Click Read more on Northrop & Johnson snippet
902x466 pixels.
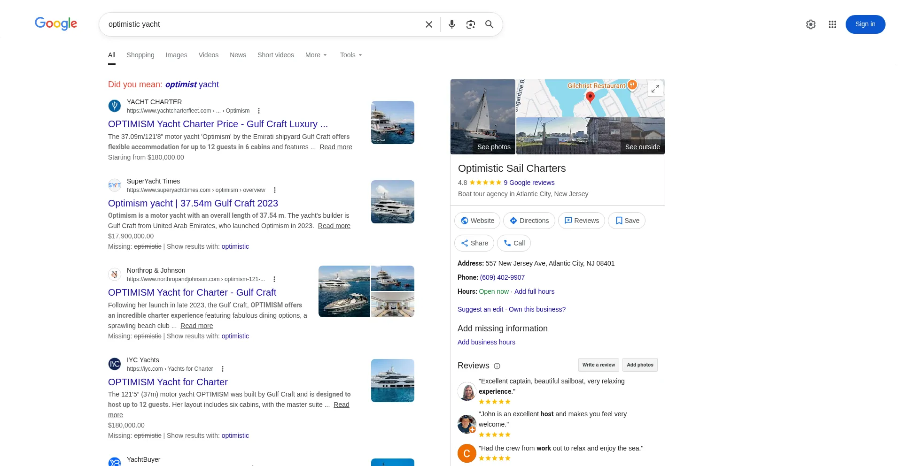(x=197, y=326)
